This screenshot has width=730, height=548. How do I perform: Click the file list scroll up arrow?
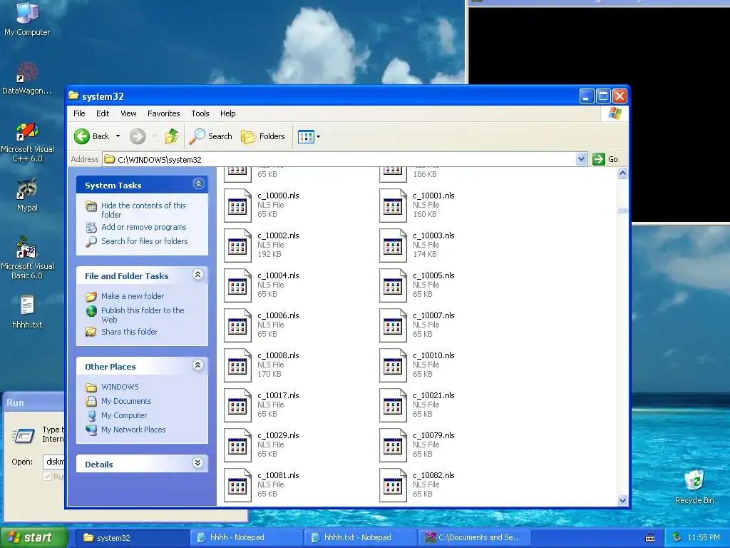(x=622, y=173)
